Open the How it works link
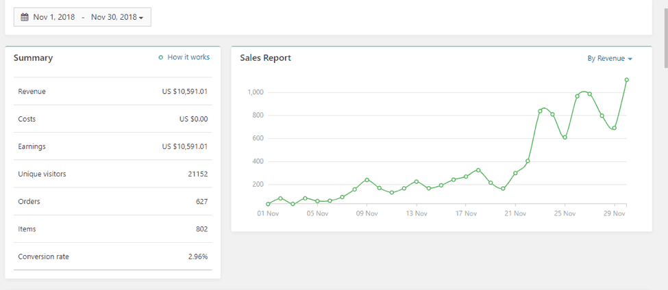668x290 pixels. coord(188,57)
